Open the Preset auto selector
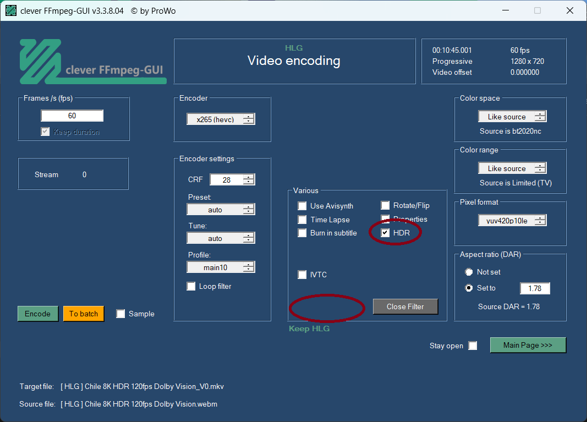The image size is (587, 422). pos(221,209)
